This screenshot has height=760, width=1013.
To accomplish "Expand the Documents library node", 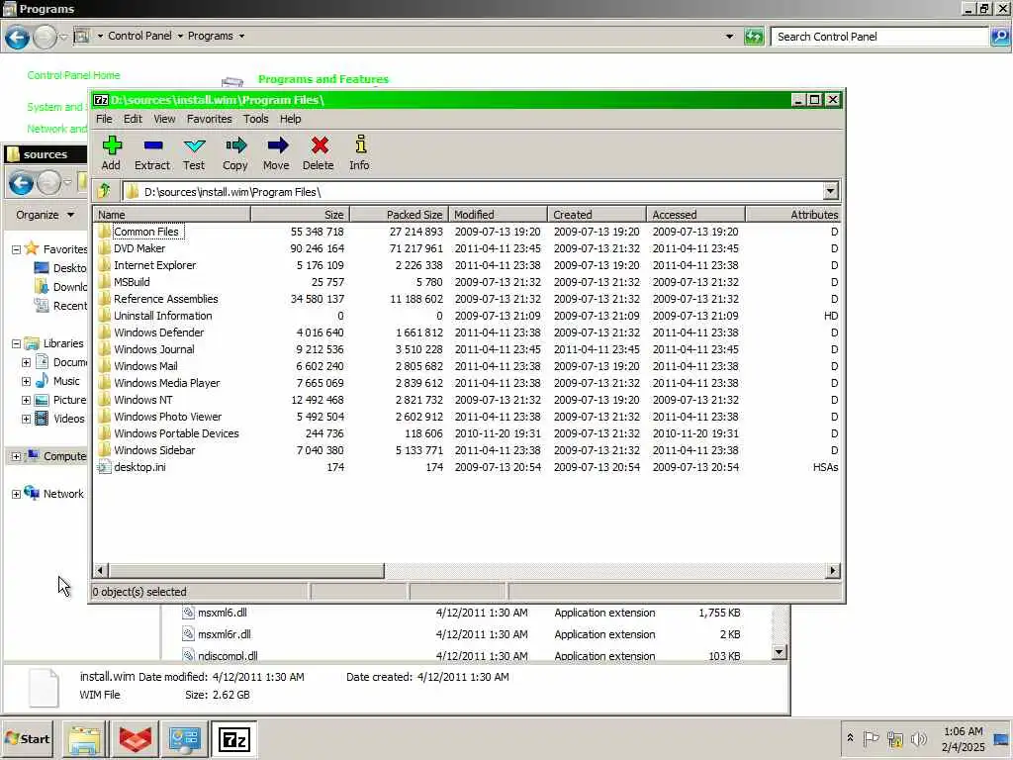I will tap(26, 362).
